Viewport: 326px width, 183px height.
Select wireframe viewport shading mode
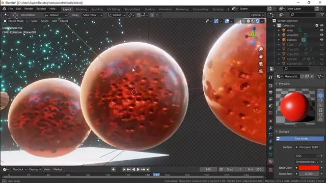point(244,21)
